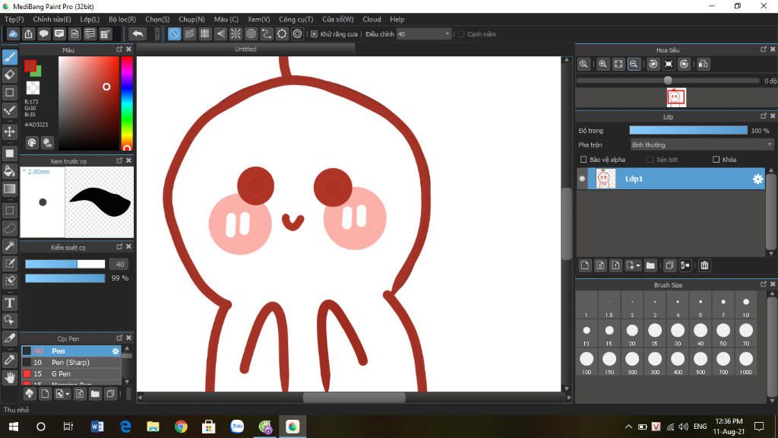The image size is (778, 438).
Task: Pick the Magic Wand selection tool
Action: [x=10, y=246]
